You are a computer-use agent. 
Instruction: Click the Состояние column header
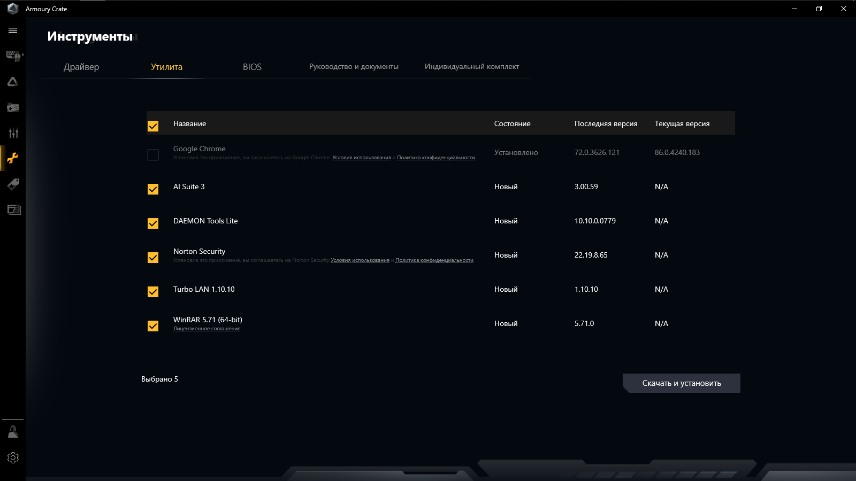513,123
